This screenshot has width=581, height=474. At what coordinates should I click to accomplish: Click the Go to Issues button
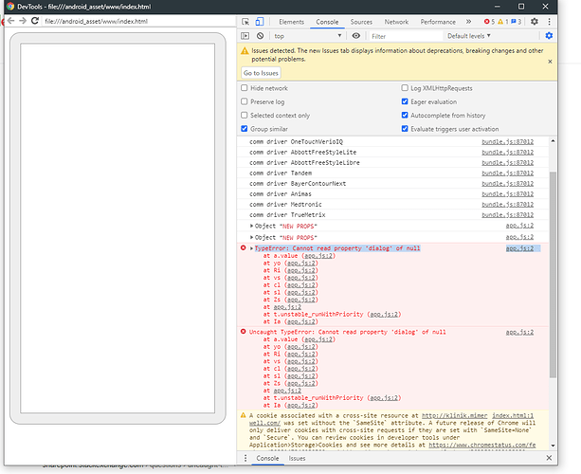pyautogui.click(x=261, y=73)
